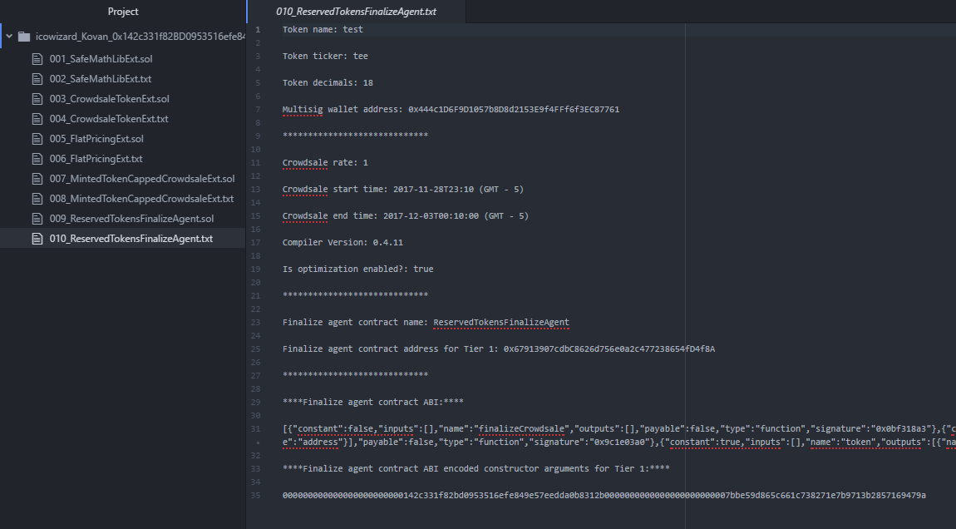
Task: Click the ABI JSON starting with "constant":false
Action: coord(618,436)
